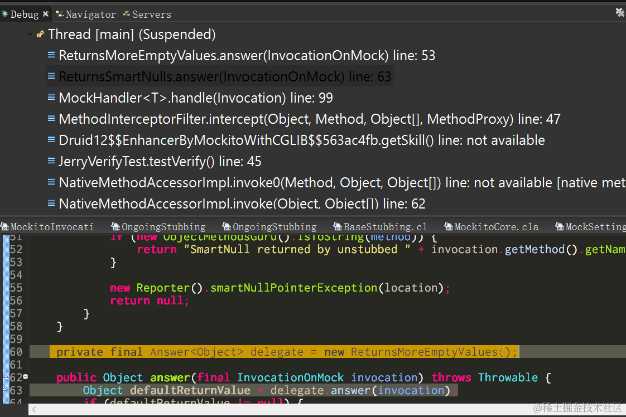Click 'return null;' on line 56

click(x=150, y=300)
